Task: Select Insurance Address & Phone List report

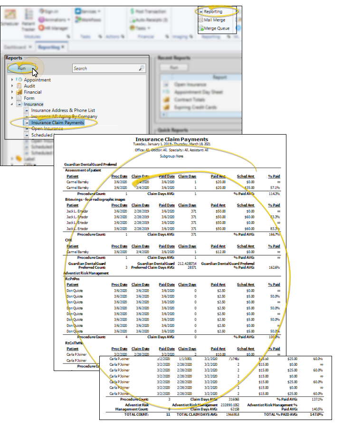Action: click(x=63, y=110)
